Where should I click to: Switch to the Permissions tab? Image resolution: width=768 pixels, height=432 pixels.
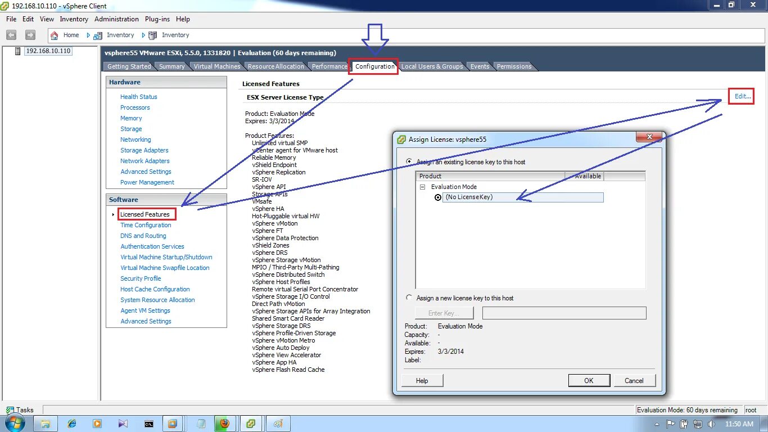(514, 66)
